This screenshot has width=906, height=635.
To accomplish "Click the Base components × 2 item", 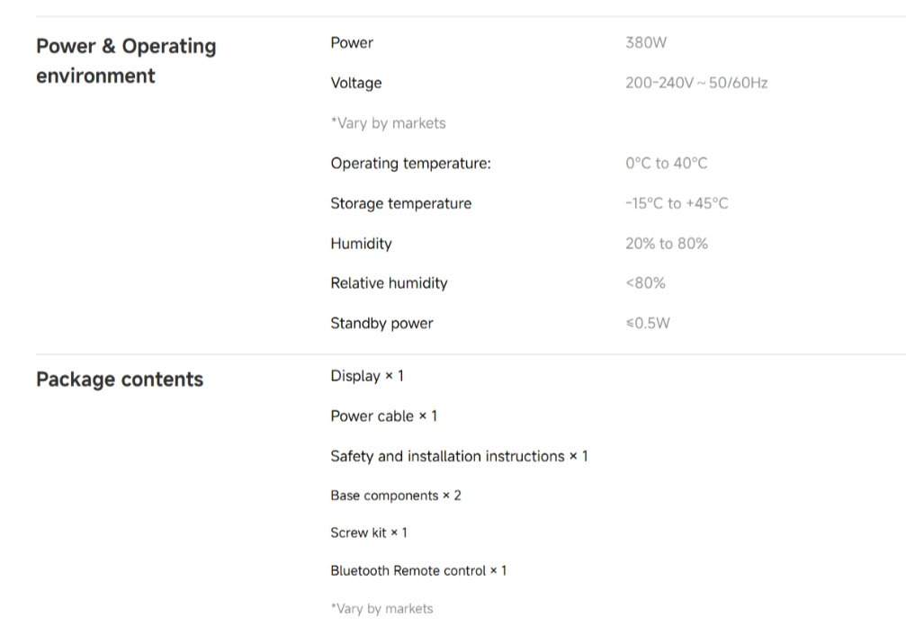I will pyautogui.click(x=396, y=496).
